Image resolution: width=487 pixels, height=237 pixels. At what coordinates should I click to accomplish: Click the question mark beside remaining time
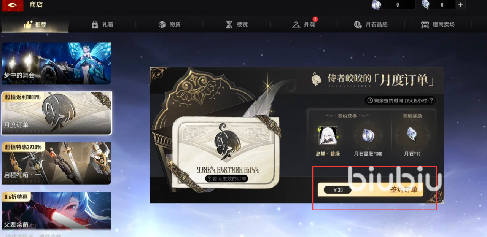click(431, 100)
